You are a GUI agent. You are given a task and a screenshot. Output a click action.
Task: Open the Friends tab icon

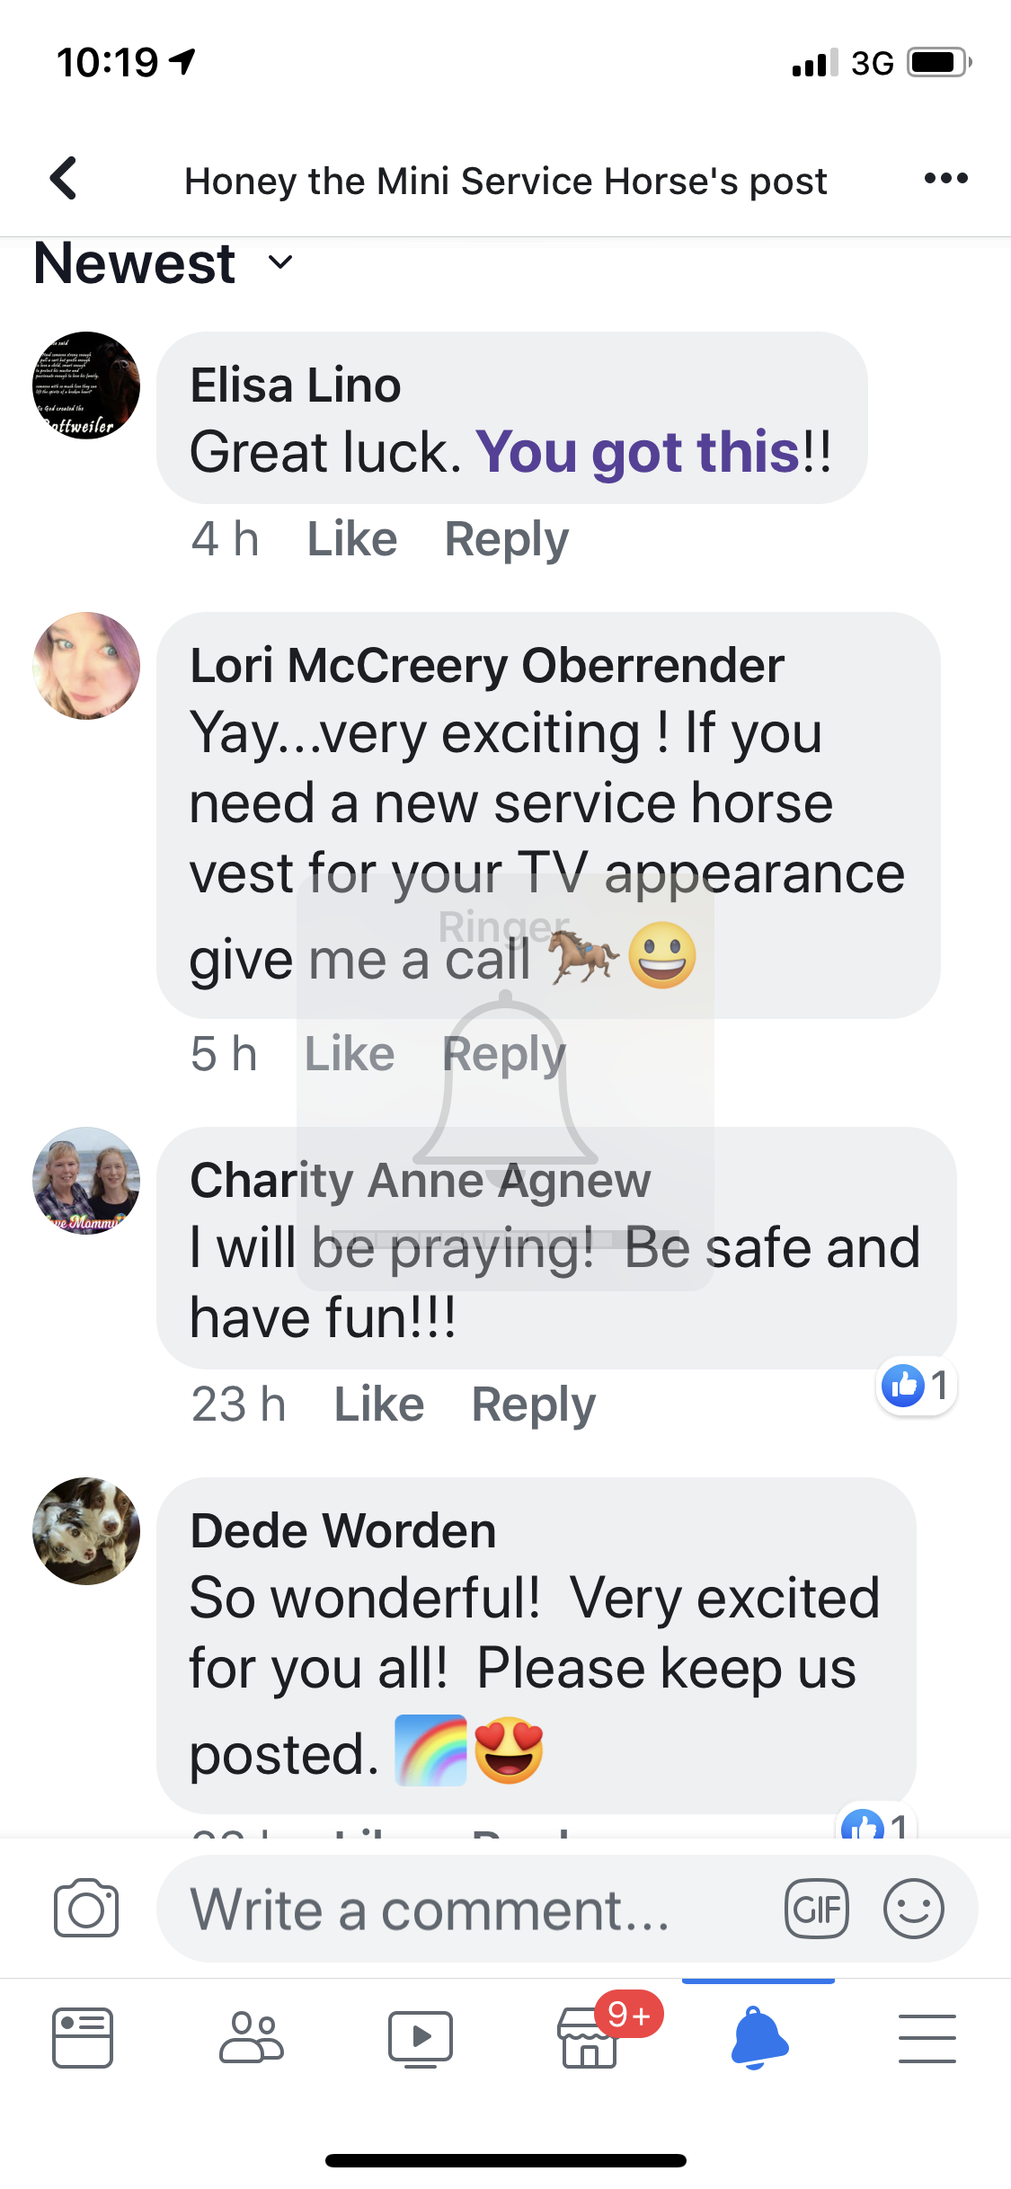point(252,2037)
